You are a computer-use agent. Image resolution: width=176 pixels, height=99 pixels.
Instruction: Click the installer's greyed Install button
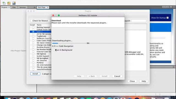click(x=105, y=76)
